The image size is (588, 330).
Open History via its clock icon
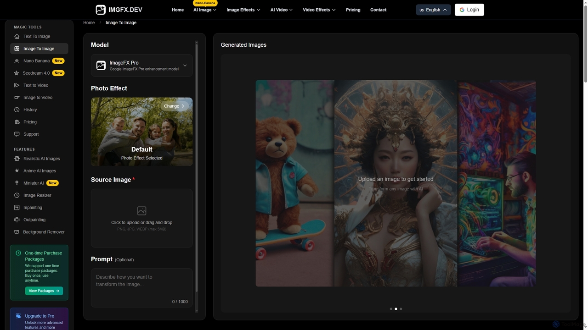point(17,110)
